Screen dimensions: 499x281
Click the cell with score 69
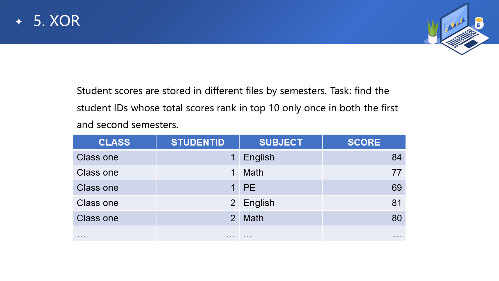click(x=364, y=188)
